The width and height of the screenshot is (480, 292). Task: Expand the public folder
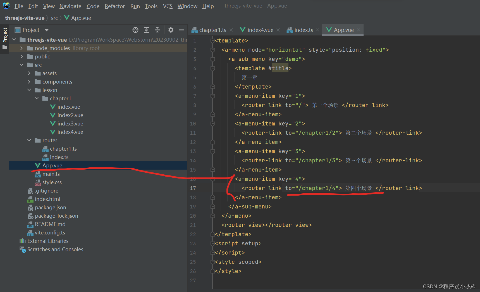(x=22, y=56)
